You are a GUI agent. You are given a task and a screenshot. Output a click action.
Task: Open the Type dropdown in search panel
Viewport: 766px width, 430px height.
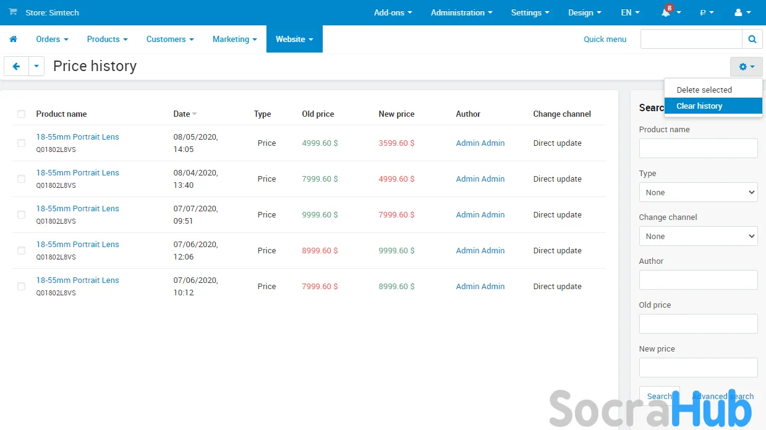(698, 192)
